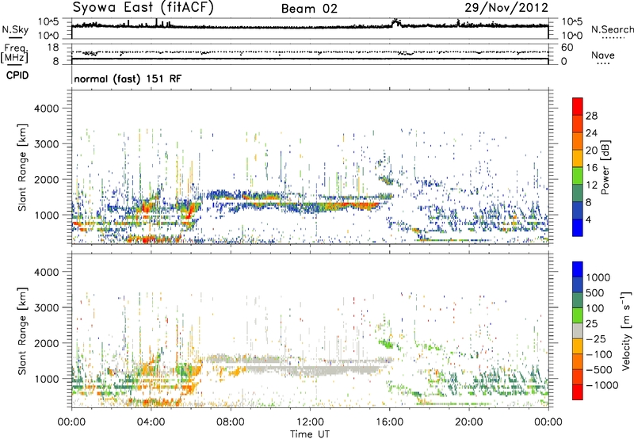Click the 1000 label on velocity panel axis
The width and height of the screenshot is (634, 439).
tap(47, 380)
